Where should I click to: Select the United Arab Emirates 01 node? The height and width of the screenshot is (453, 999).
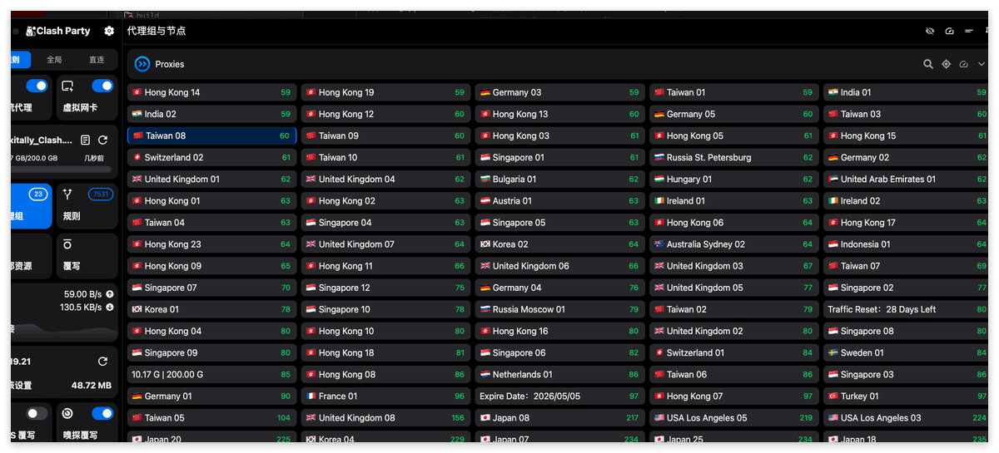[906, 179]
